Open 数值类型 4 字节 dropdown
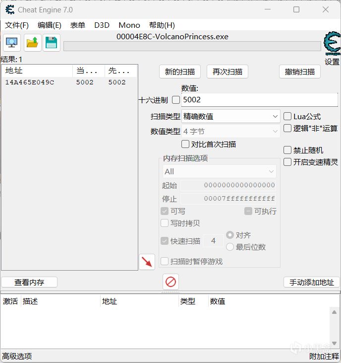 [231, 131]
